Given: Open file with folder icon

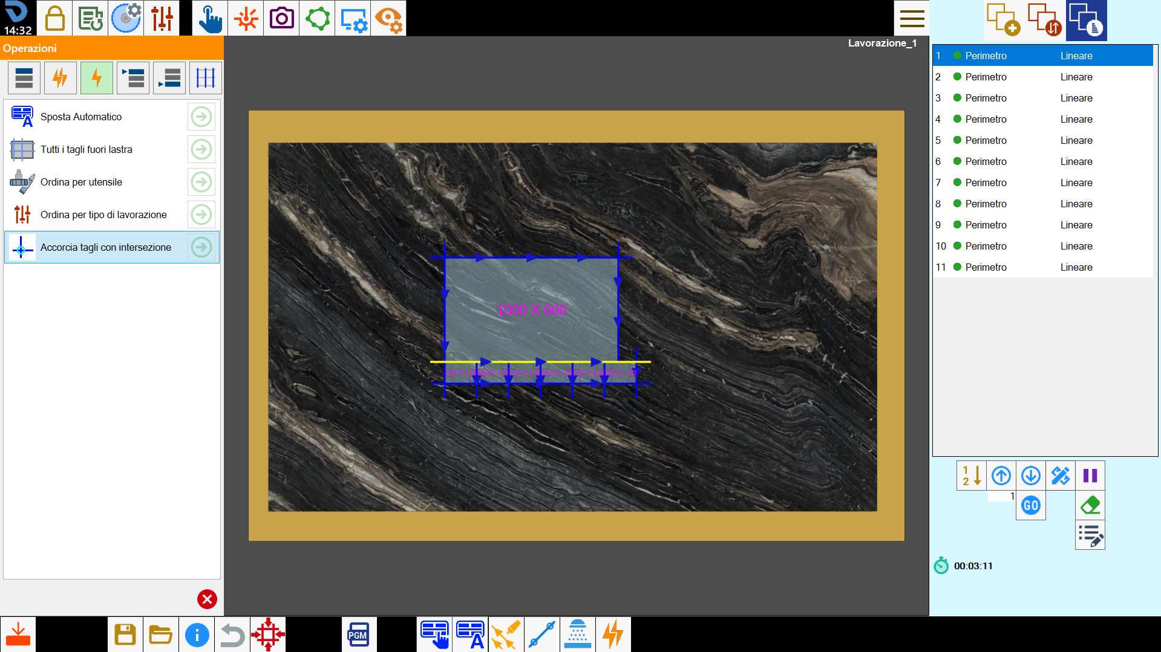Looking at the screenshot, I should [161, 634].
